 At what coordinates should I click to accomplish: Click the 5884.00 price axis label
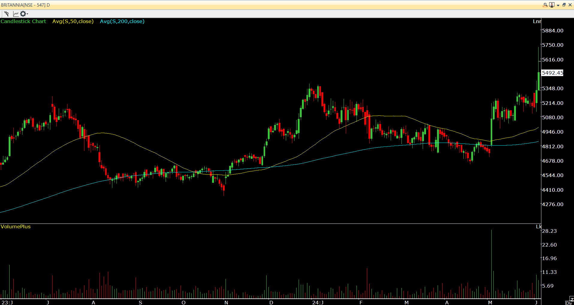click(x=553, y=31)
